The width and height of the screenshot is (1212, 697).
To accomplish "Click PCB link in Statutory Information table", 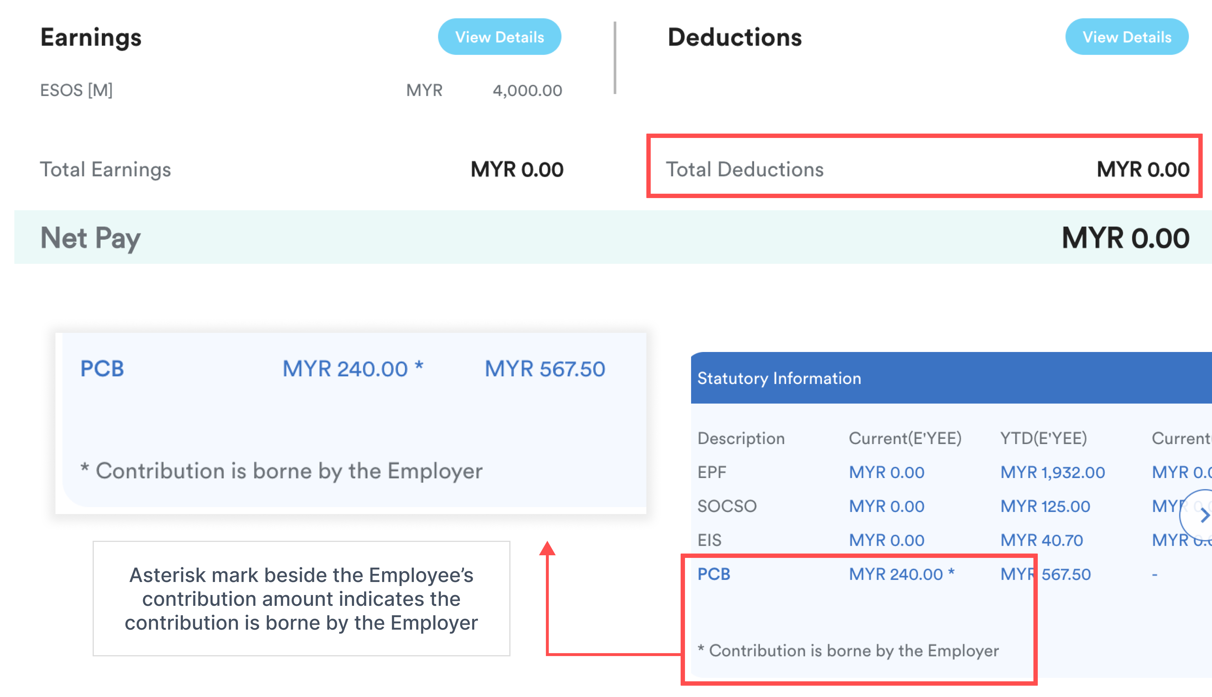I will [713, 574].
